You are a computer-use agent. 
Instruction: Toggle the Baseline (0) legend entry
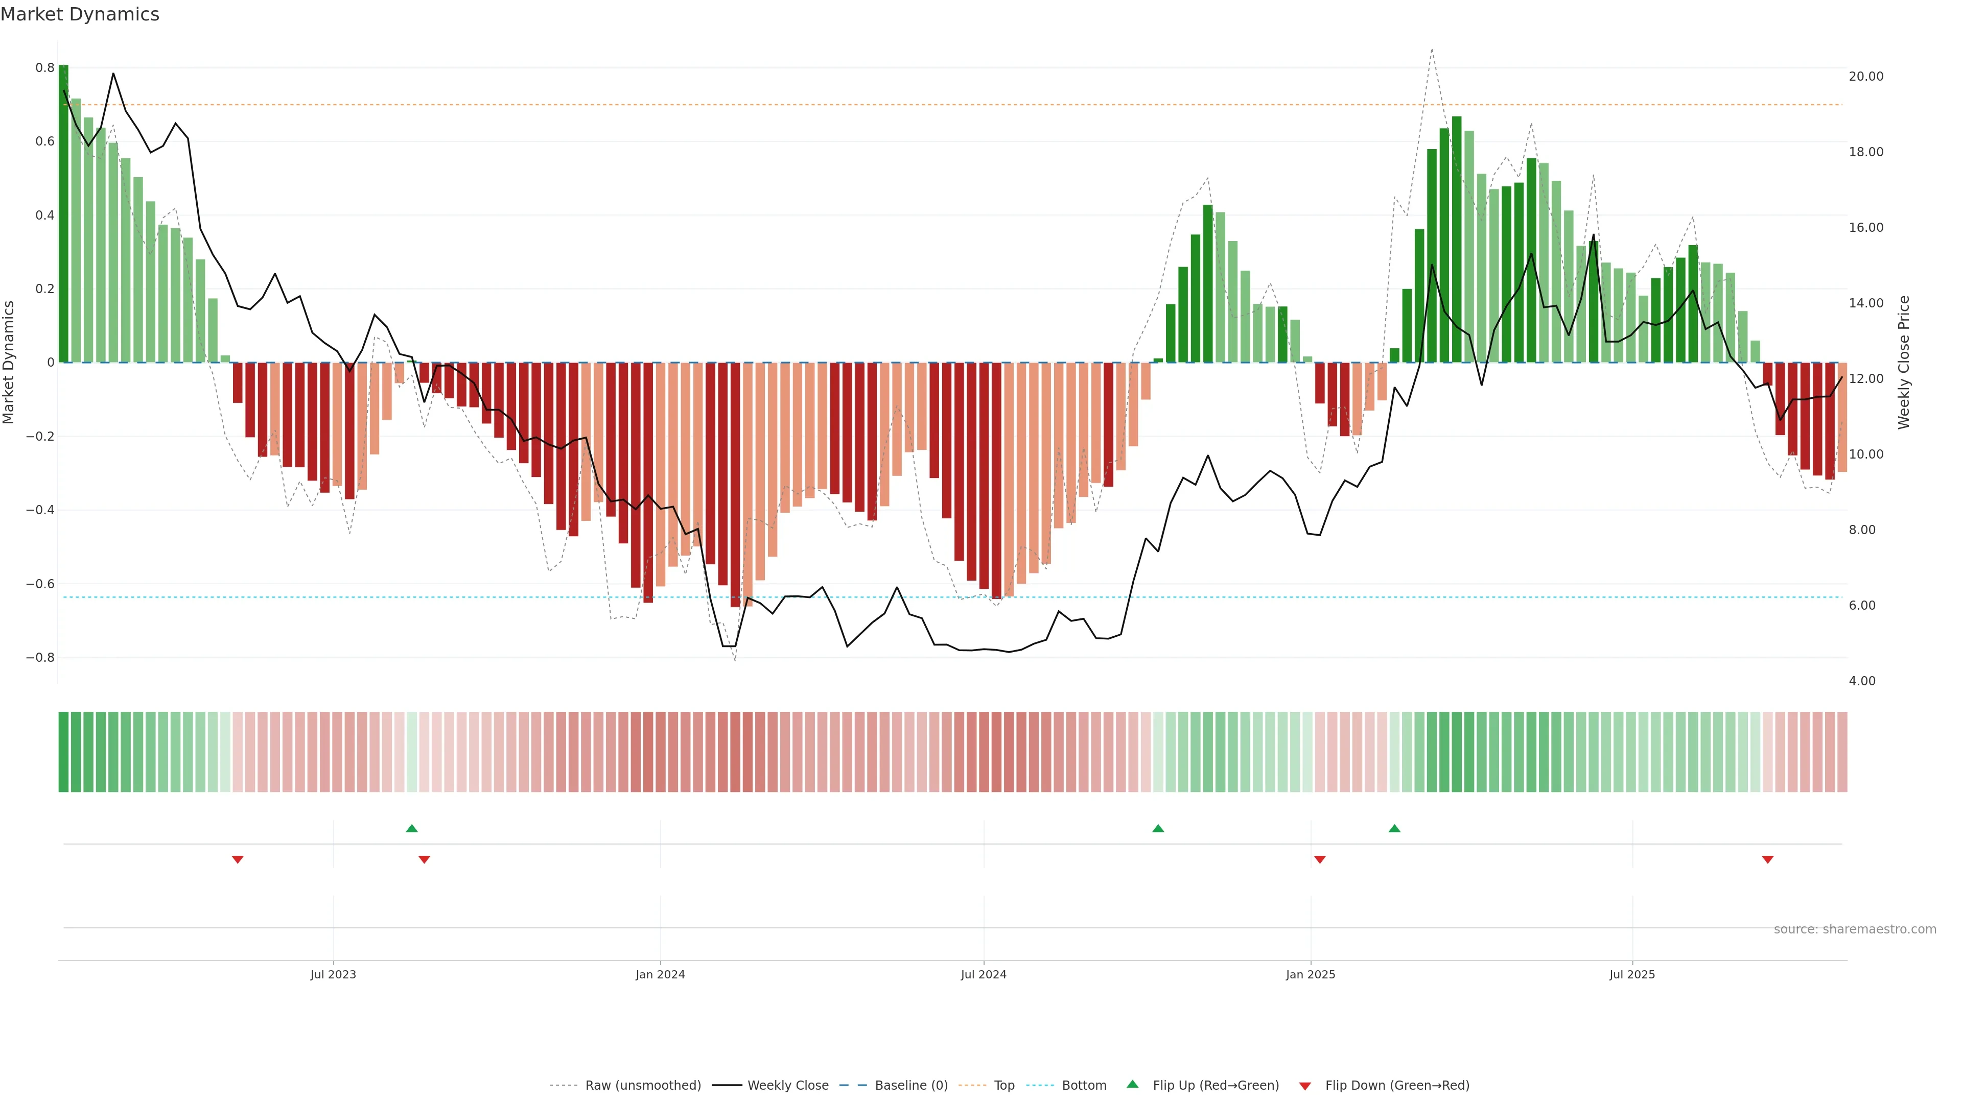click(x=910, y=1086)
